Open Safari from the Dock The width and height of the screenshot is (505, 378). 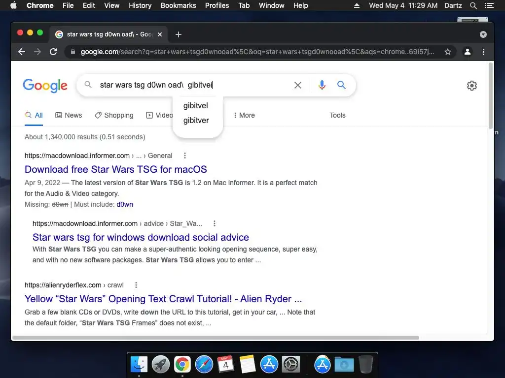tap(204, 365)
